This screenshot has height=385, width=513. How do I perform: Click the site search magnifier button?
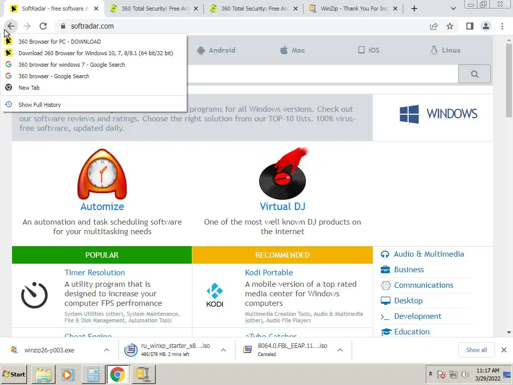click(474, 74)
